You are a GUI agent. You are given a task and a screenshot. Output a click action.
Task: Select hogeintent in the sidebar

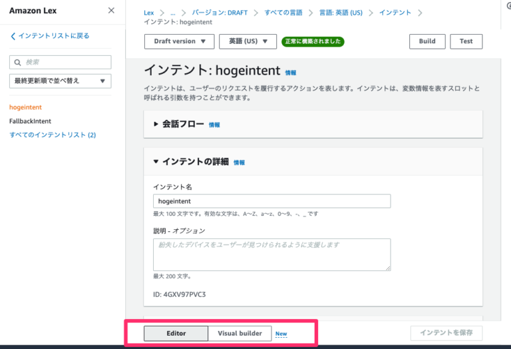click(25, 107)
